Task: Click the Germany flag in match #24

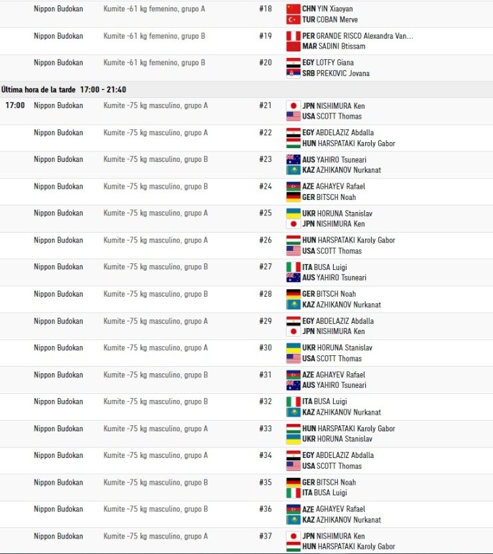Action: tap(293, 197)
